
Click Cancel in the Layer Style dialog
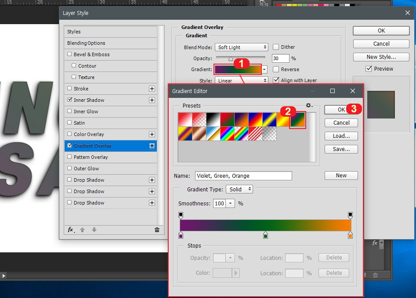click(381, 44)
